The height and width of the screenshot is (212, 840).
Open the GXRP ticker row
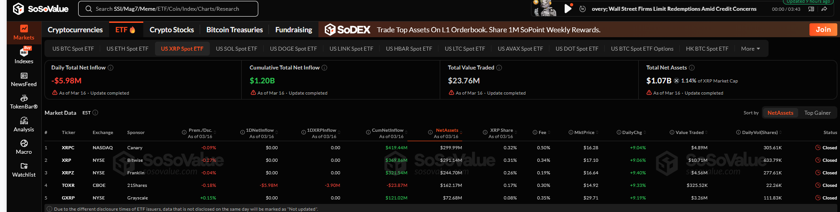440,198
